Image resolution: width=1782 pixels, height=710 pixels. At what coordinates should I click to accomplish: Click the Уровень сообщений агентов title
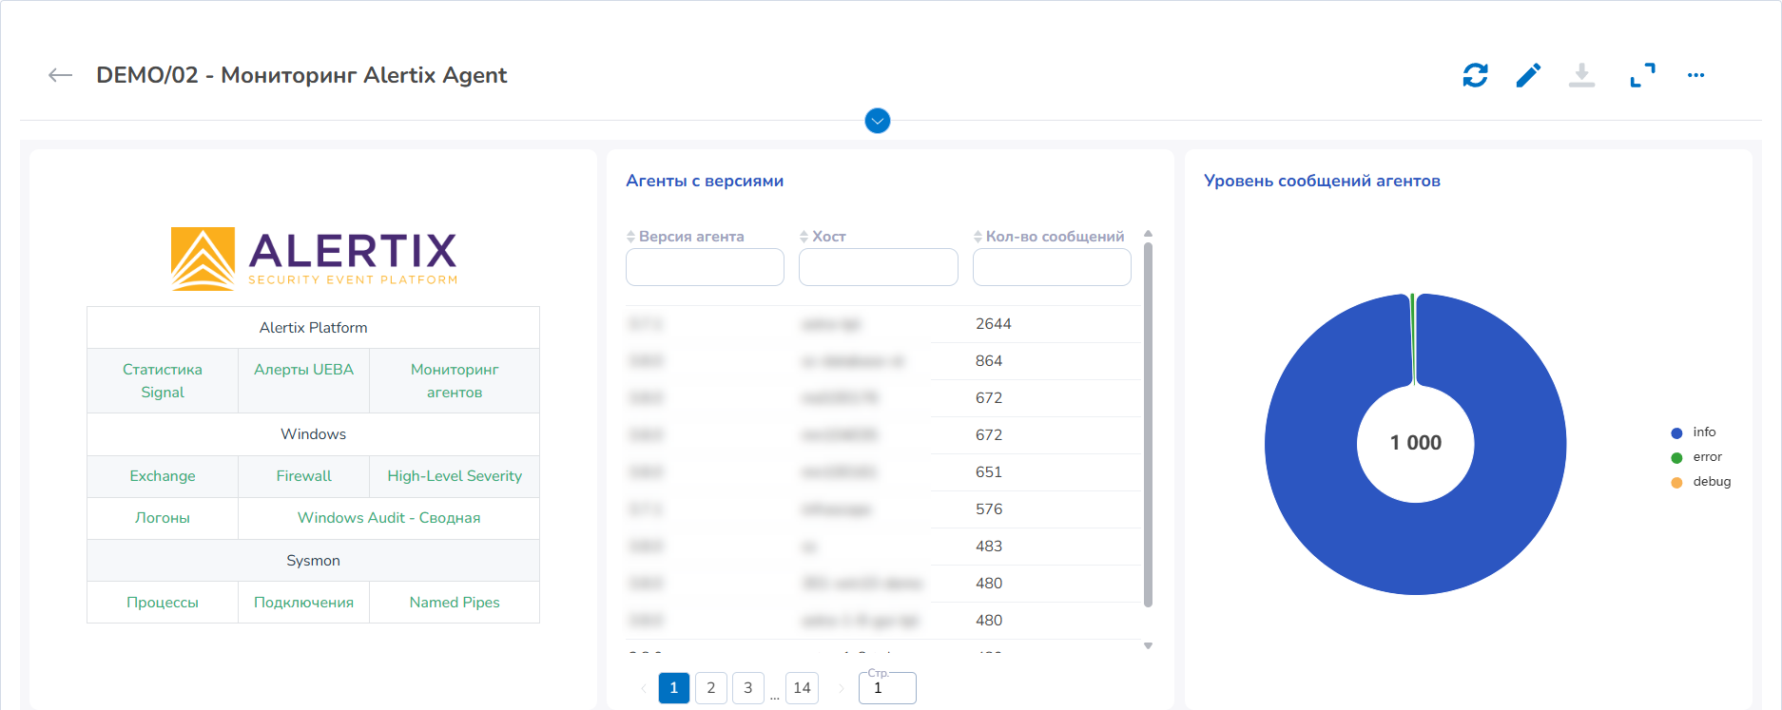(1322, 181)
